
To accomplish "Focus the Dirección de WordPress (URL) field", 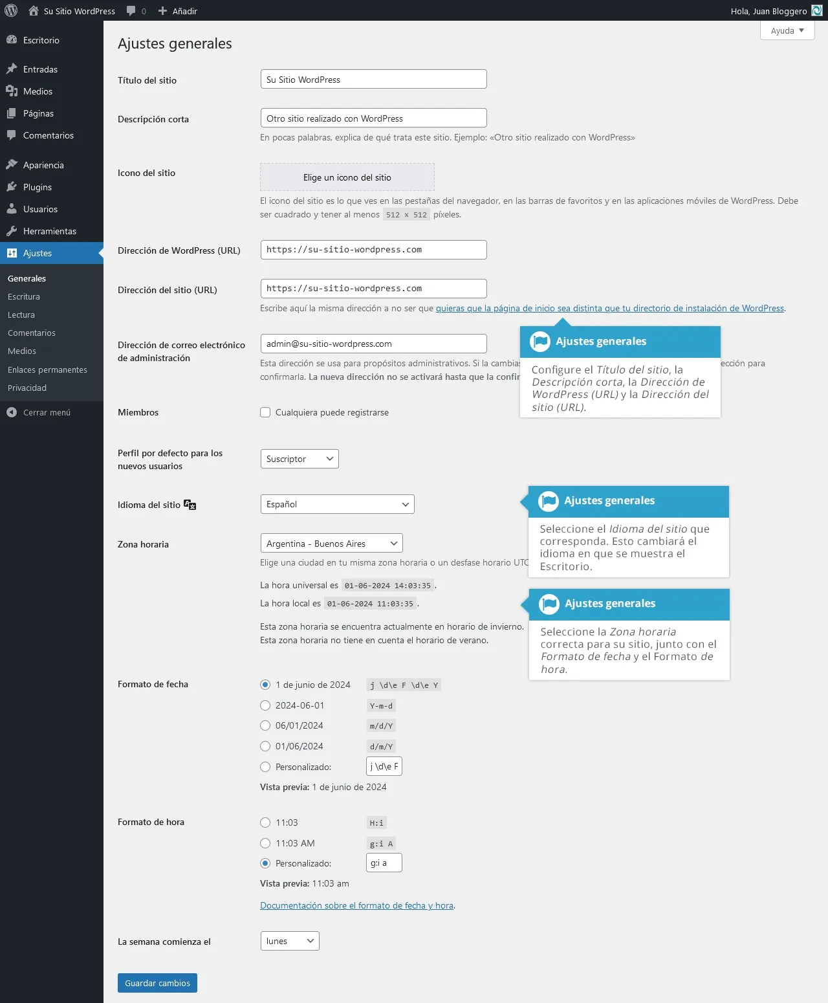I will click(x=373, y=250).
